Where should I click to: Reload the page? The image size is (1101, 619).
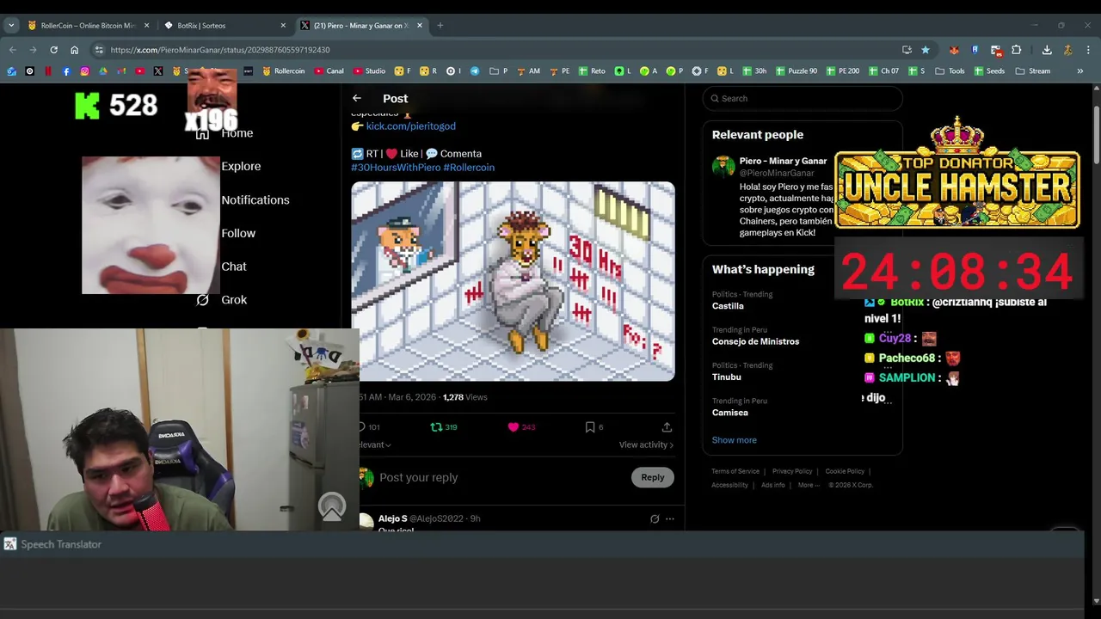pyautogui.click(x=53, y=50)
